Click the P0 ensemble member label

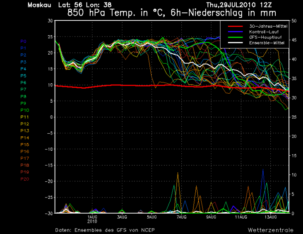click(x=23, y=41)
